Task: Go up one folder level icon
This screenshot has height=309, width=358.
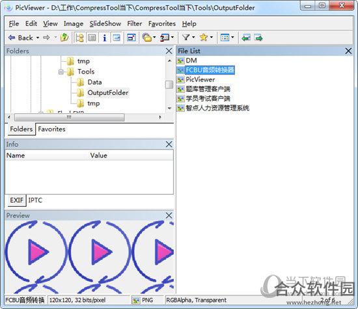Action: (x=64, y=38)
